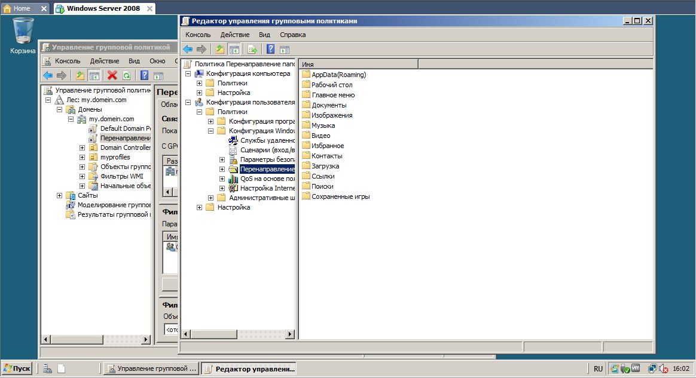This screenshot has width=696, height=378.
Task: Switch to Управление групповой taskbar button
Action: pyautogui.click(x=152, y=368)
